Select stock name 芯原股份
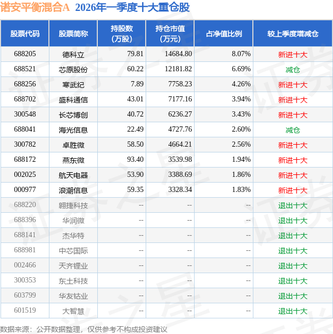Screen dimensions: 333x334 tap(73, 70)
